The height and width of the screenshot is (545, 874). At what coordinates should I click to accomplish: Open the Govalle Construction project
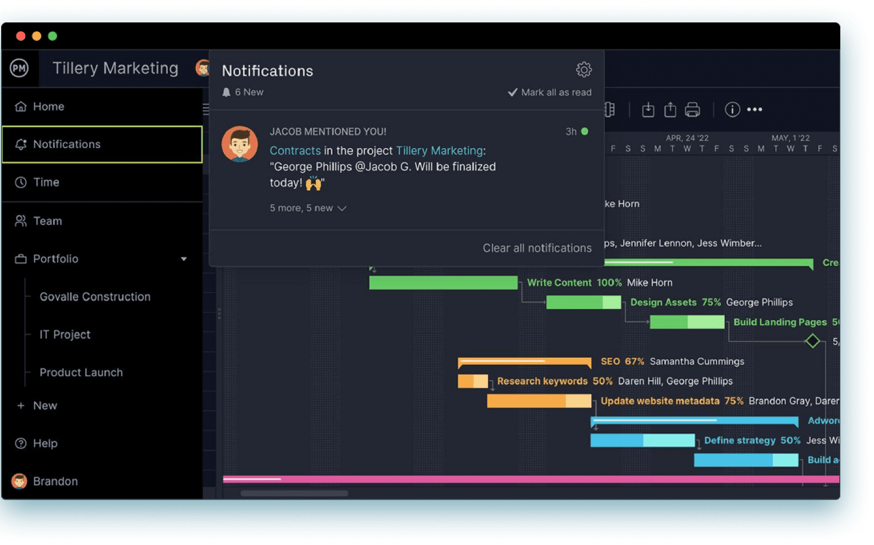[x=95, y=297]
